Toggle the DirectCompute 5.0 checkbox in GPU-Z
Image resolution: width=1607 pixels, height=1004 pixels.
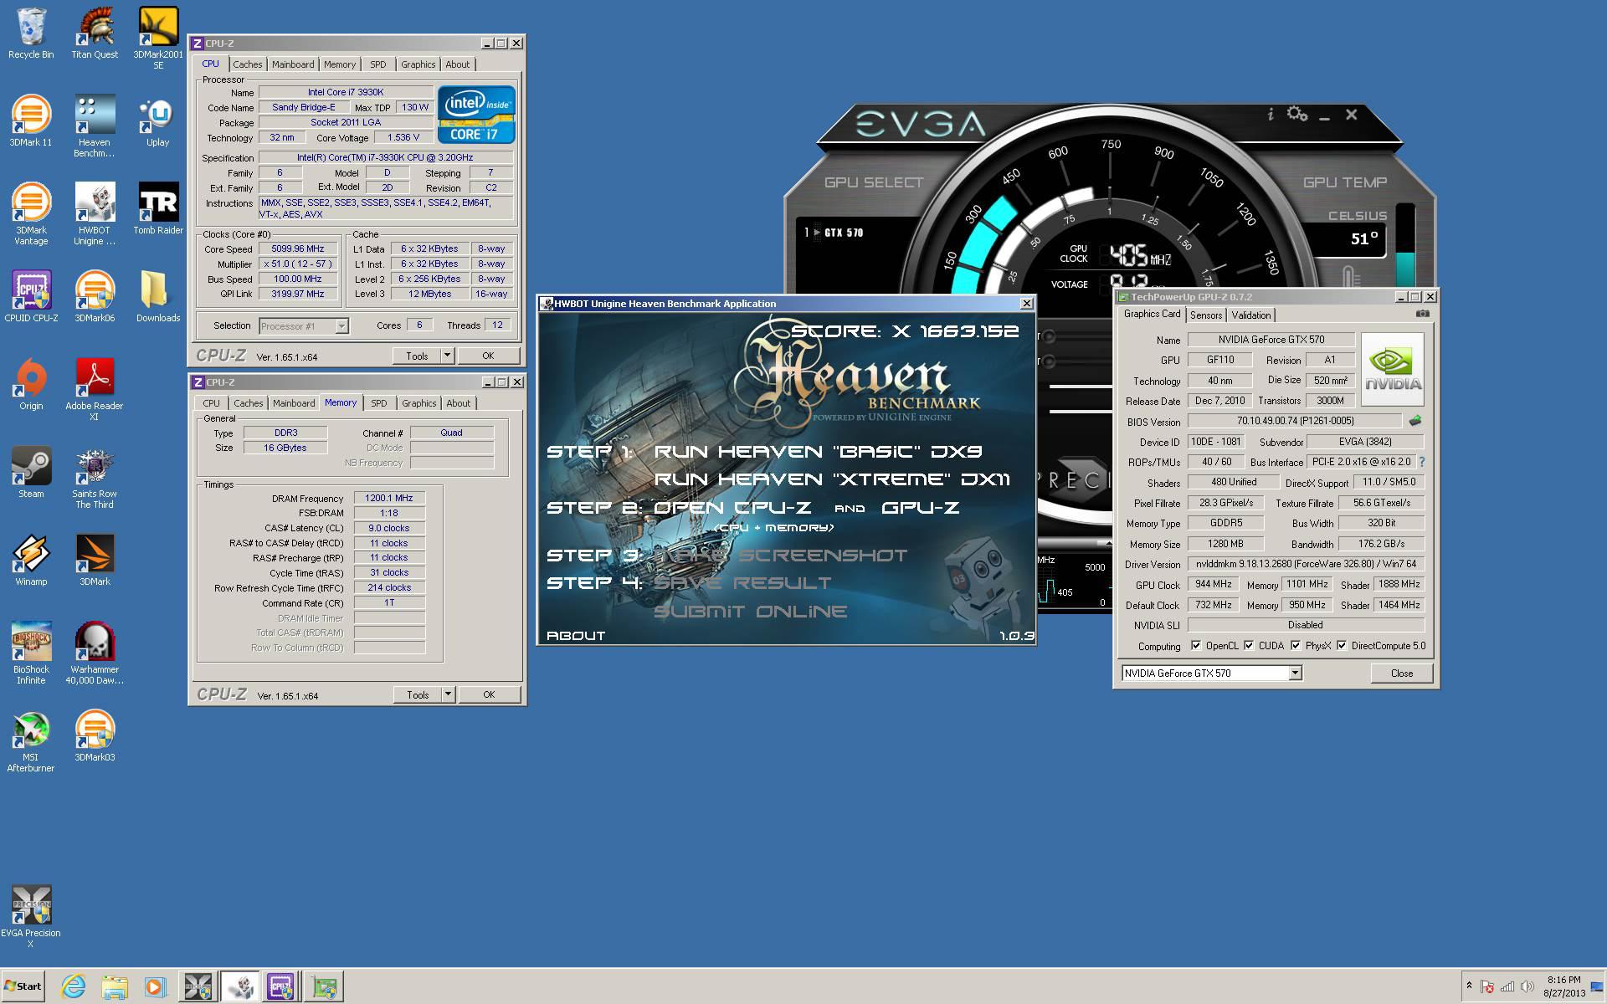1342,645
